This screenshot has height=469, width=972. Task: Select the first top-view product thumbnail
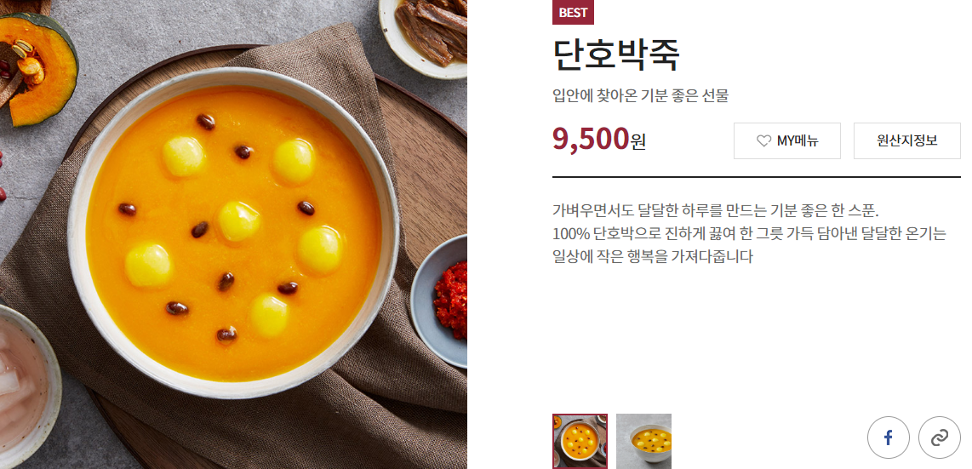pos(580,441)
